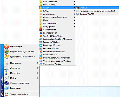Expand the Программы submenu arrow

[x=38, y=63]
